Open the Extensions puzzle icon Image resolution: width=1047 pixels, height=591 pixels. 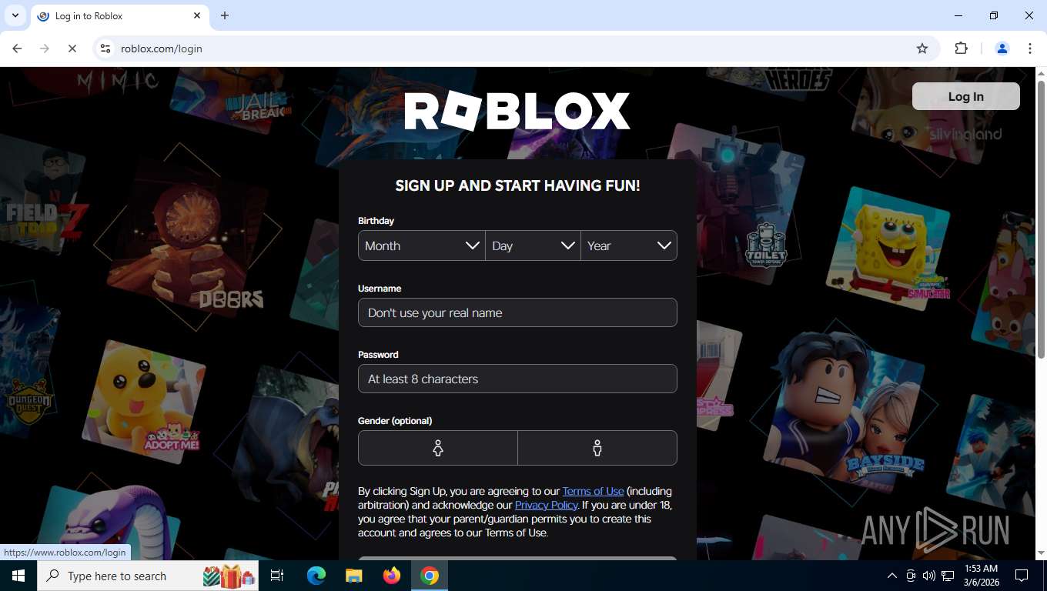[x=961, y=48]
